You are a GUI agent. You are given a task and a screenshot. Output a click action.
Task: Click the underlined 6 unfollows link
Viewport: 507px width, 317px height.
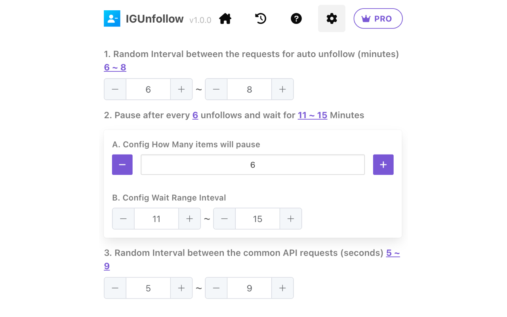195,115
